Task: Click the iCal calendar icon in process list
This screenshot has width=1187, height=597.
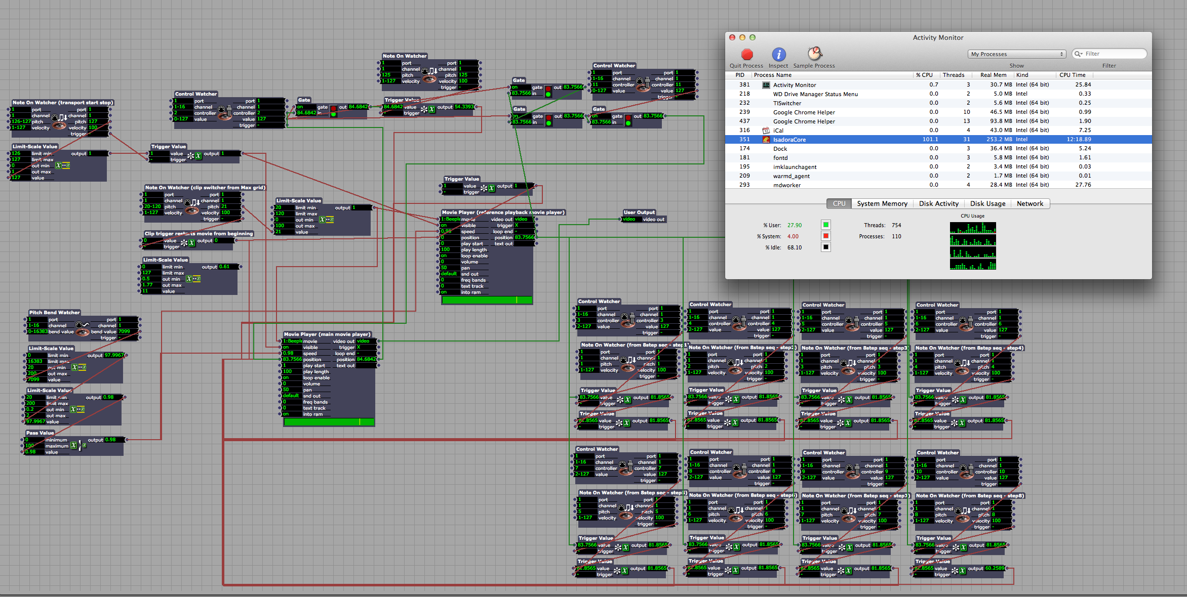Action: point(766,131)
